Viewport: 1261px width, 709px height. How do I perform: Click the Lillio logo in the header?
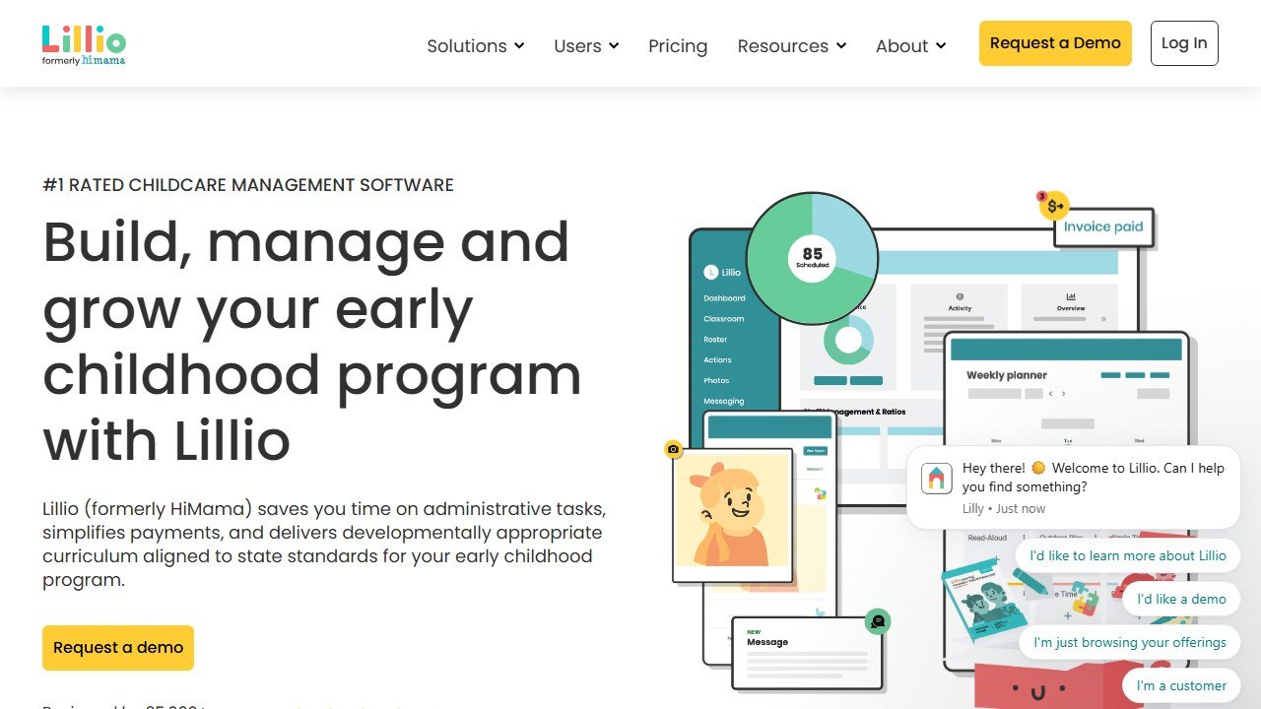[84, 45]
